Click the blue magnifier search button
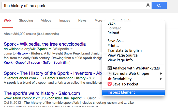 (x=159, y=6)
